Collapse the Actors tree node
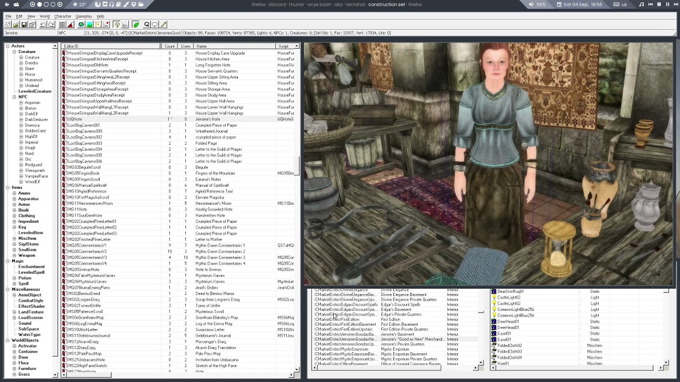Screen dimensions: 680x382 point(7,46)
